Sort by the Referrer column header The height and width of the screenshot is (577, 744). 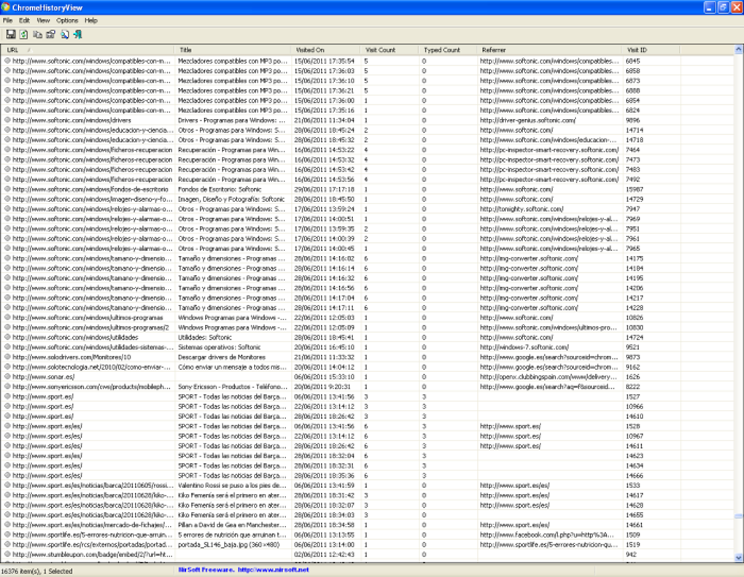coord(549,50)
